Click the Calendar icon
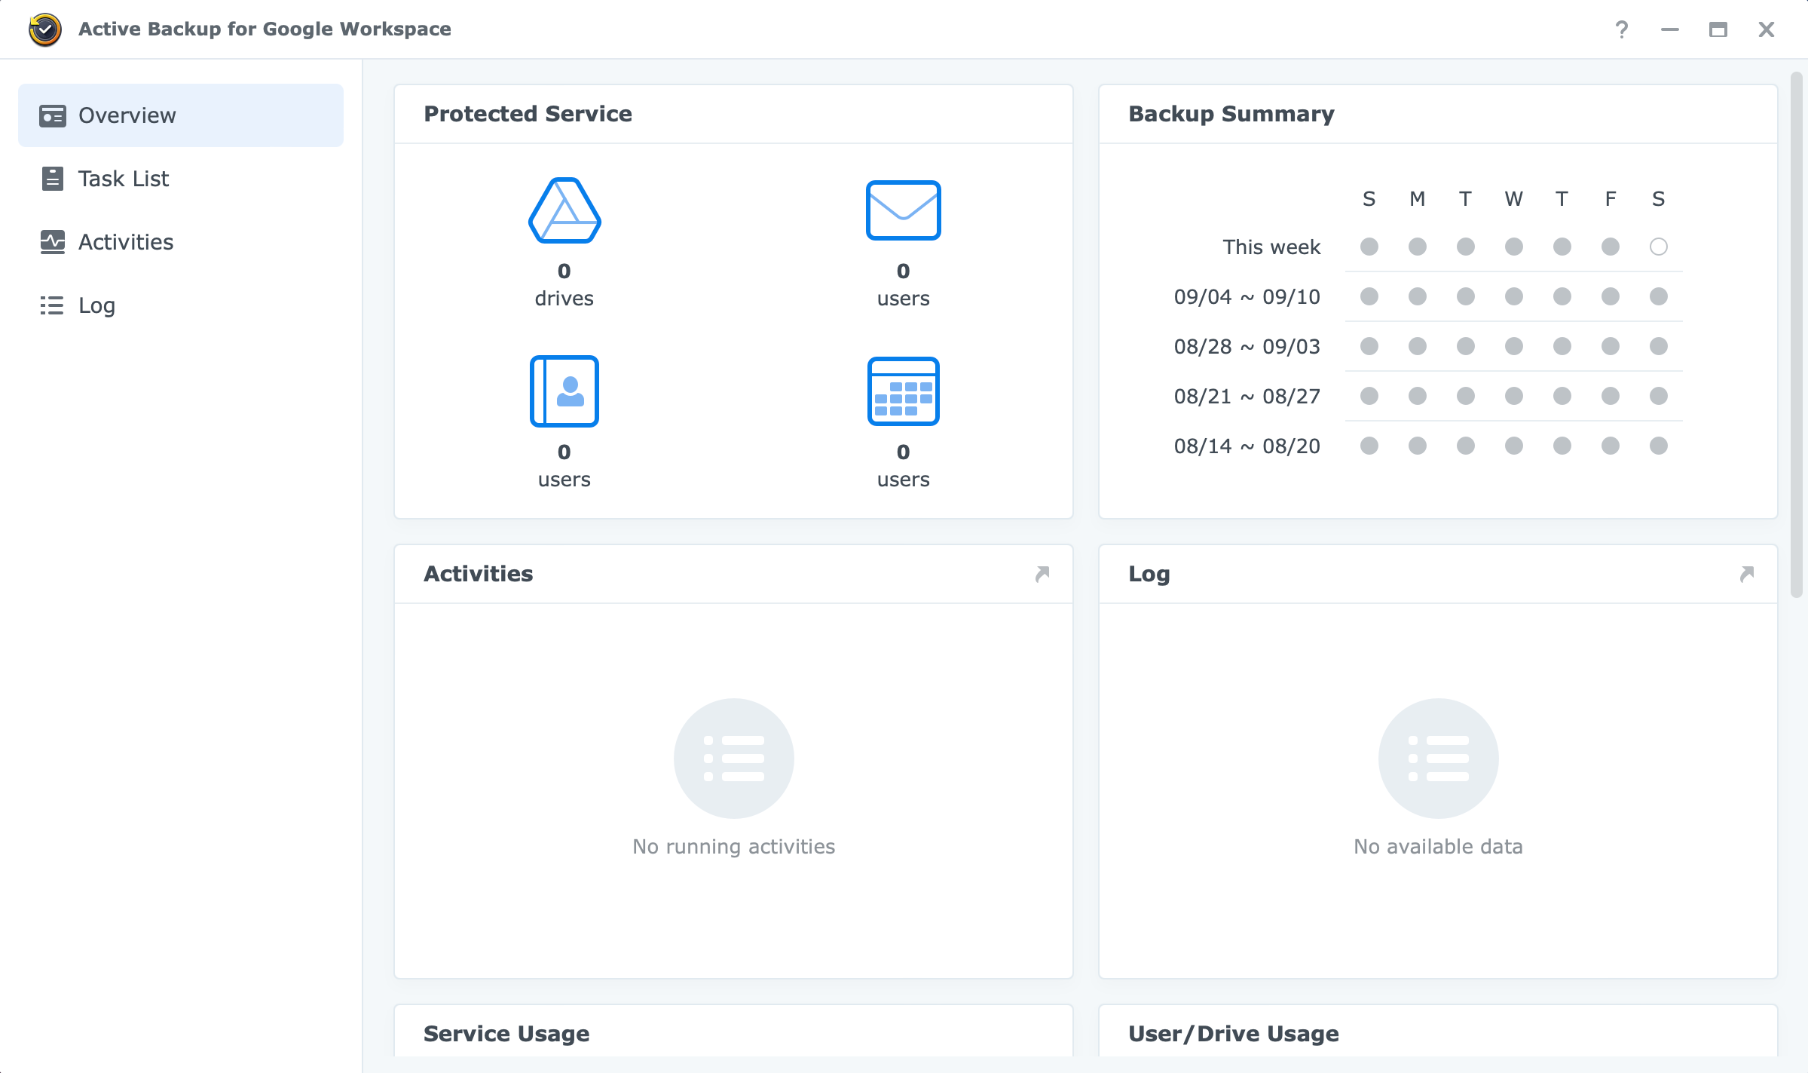The height and width of the screenshot is (1073, 1808). [x=903, y=391]
